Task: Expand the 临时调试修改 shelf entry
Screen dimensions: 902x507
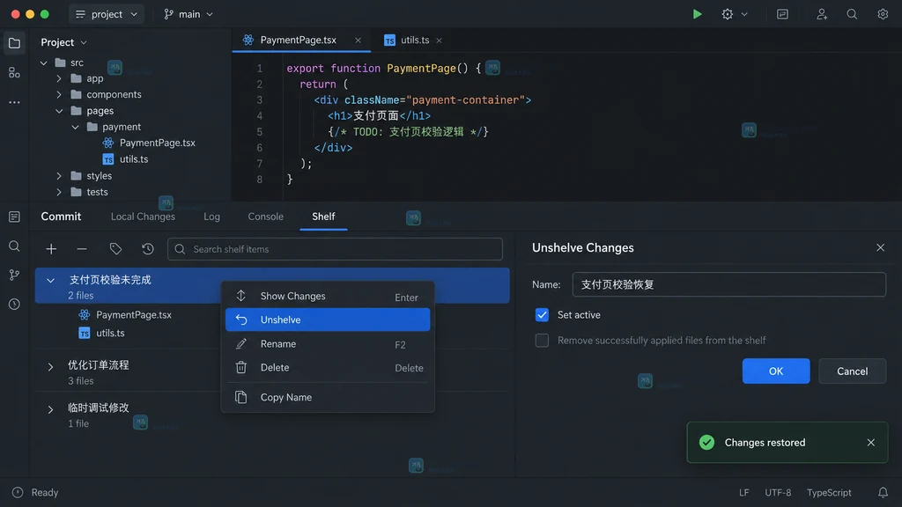Action: tap(50, 410)
